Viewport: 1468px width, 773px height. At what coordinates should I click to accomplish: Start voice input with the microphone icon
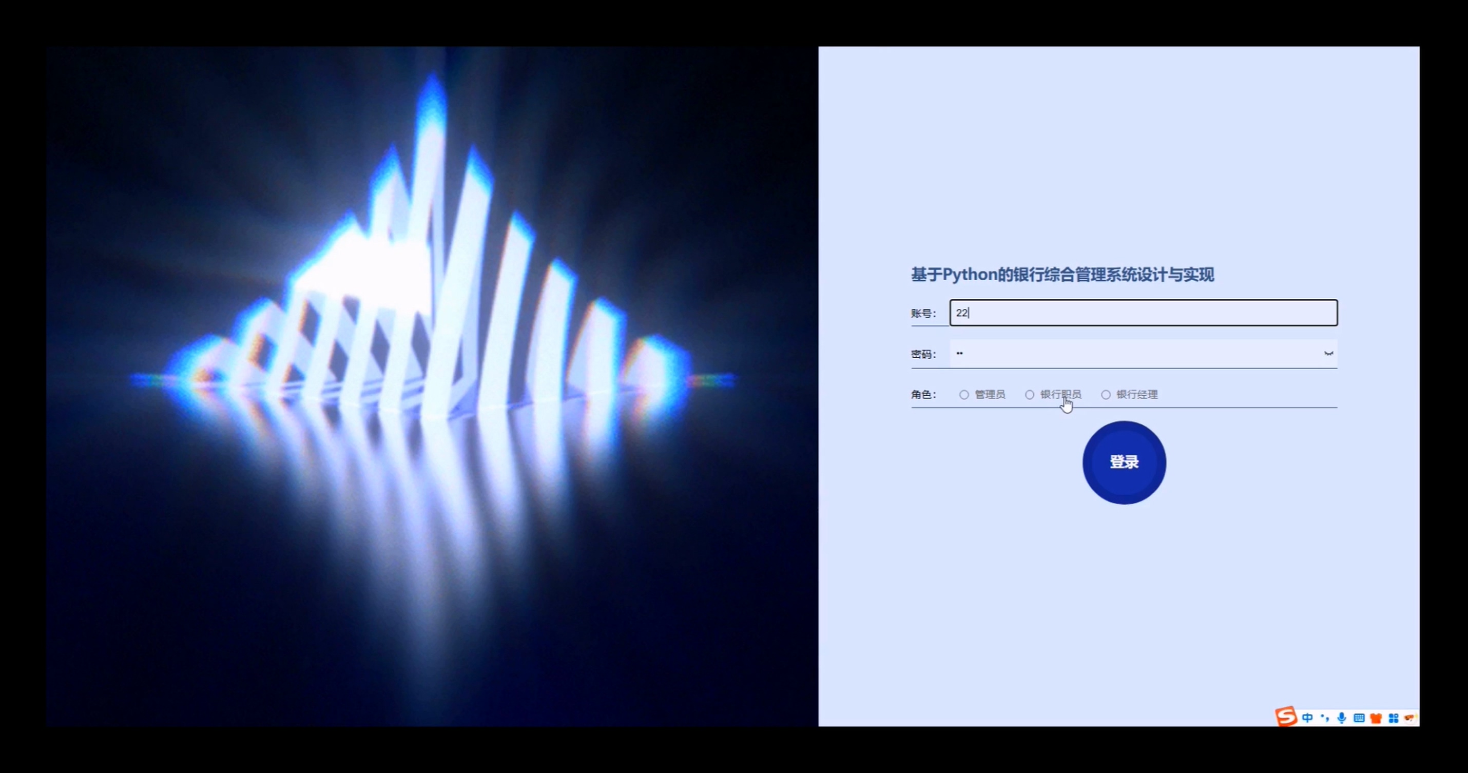1342,718
